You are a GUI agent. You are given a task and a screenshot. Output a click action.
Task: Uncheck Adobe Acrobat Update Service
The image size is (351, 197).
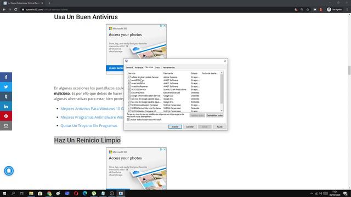coord(129,77)
